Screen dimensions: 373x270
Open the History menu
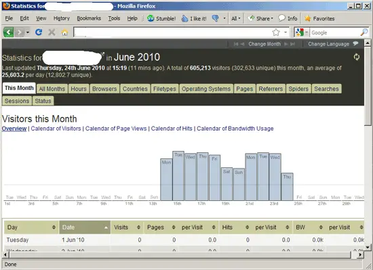pyautogui.click(x=61, y=18)
